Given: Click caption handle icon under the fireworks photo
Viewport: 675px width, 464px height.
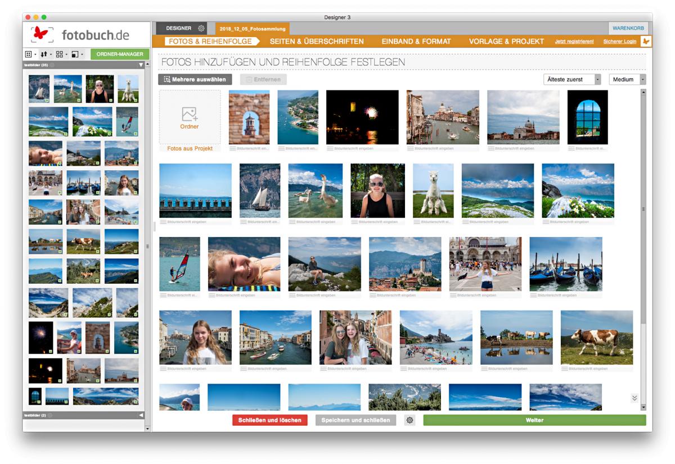Looking at the screenshot, I should tap(330, 148).
